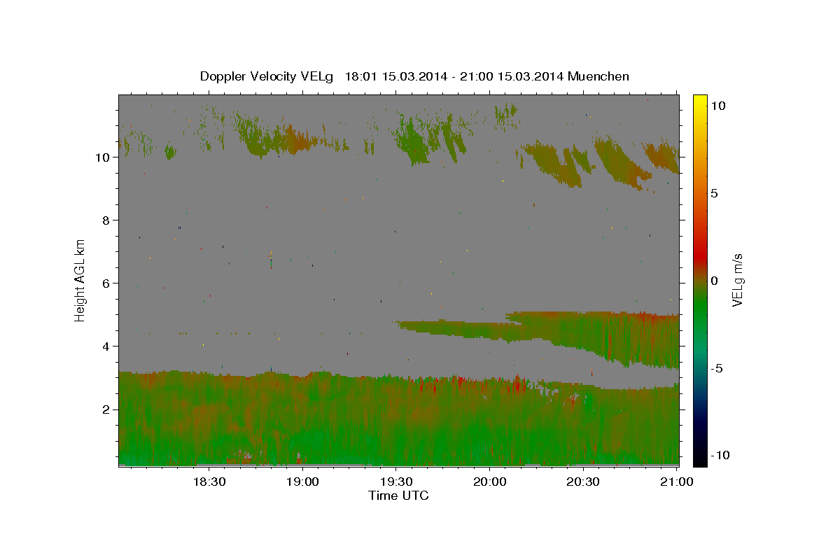Click the colorbar value 0 label
Image resolution: width=840 pixels, height=560 pixels.
click(714, 281)
